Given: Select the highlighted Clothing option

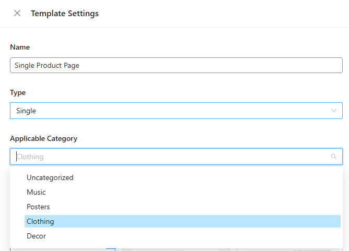Looking at the screenshot, I should 41,221.
